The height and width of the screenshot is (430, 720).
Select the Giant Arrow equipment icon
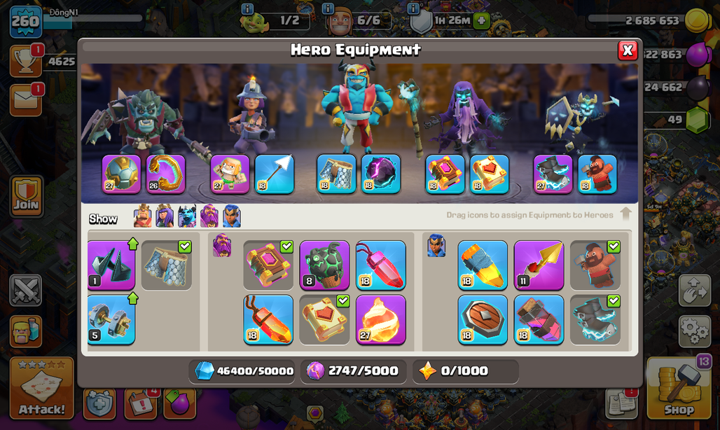pyautogui.click(x=274, y=174)
